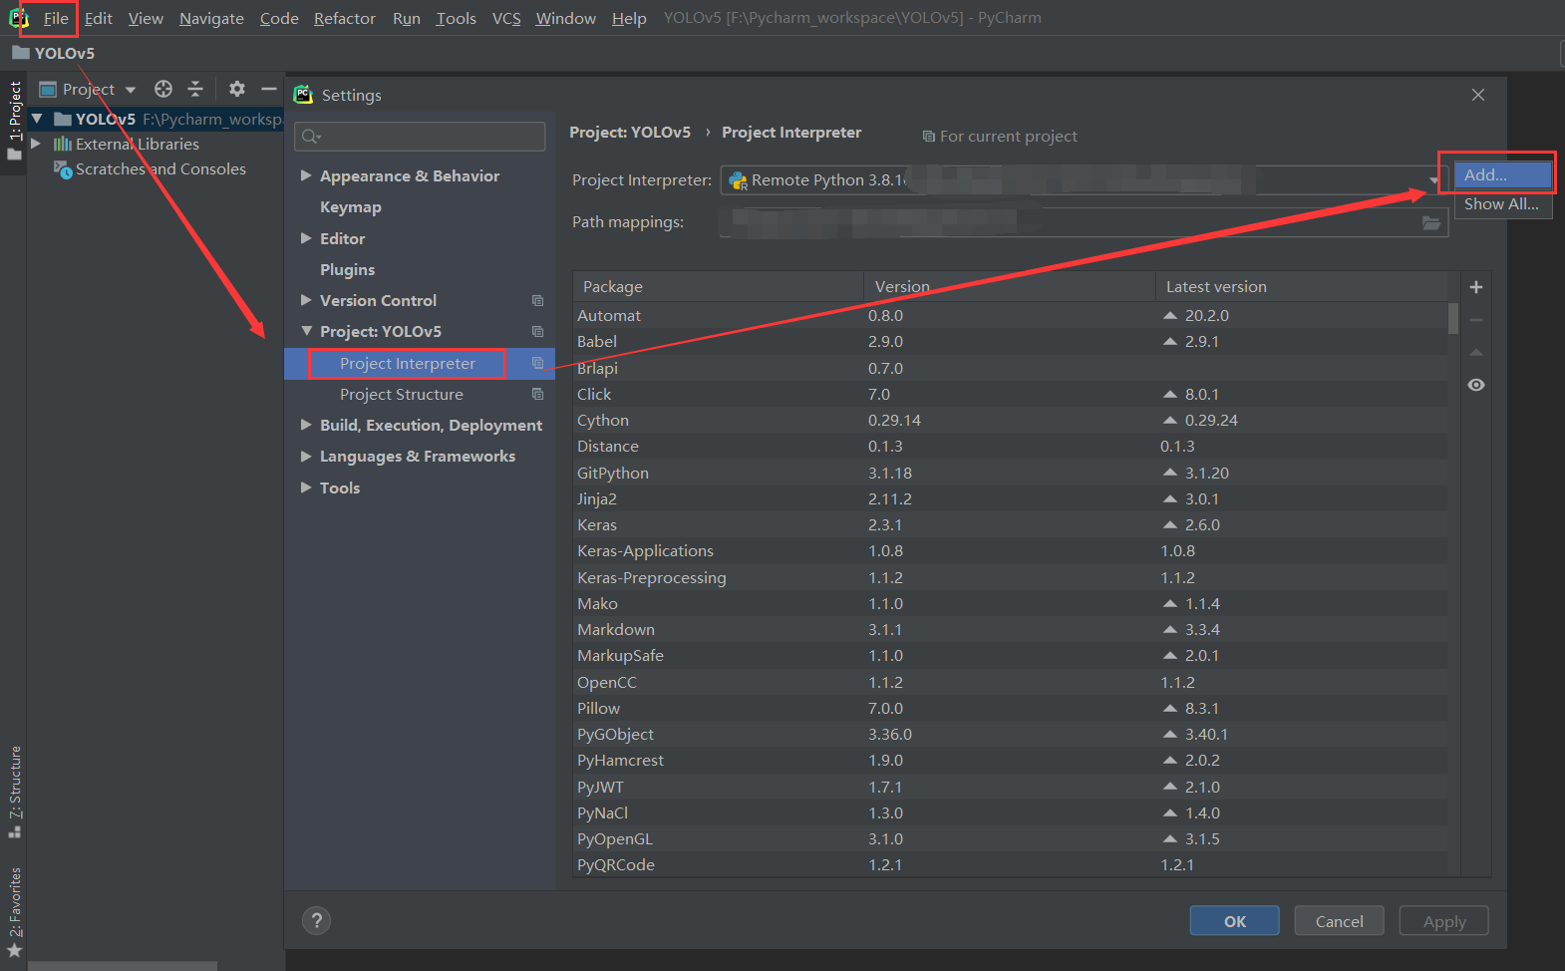The width and height of the screenshot is (1565, 971).
Task: Open the Project Interpreter dropdown
Action: (1433, 180)
